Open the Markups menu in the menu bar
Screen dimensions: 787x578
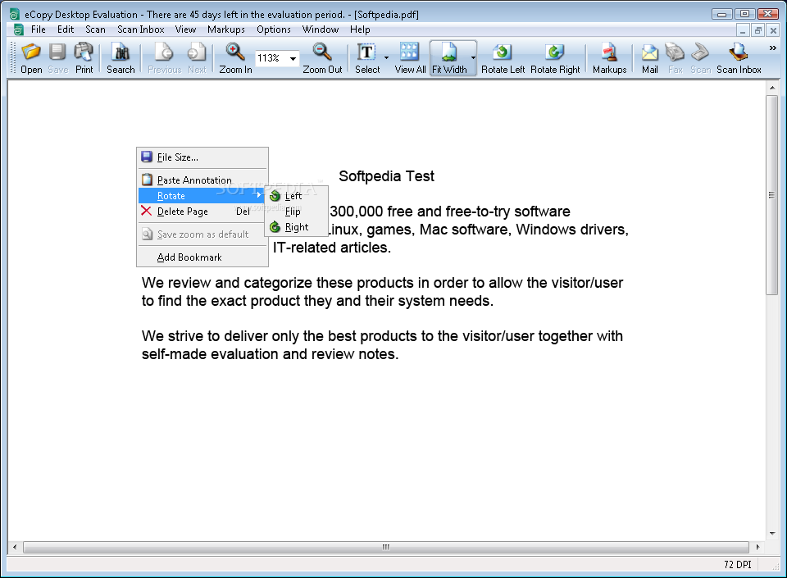[x=226, y=30]
